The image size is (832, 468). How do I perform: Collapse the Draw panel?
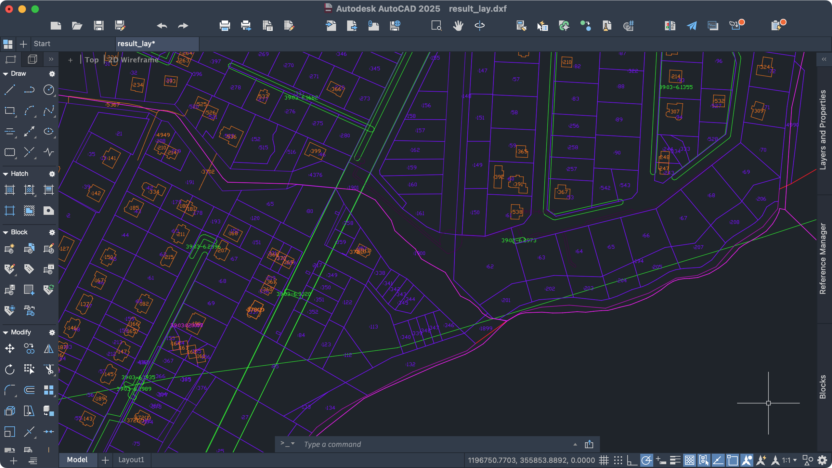click(x=6, y=74)
